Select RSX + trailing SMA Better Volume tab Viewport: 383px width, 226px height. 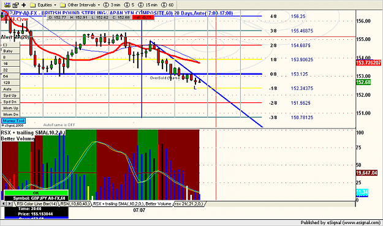point(132,204)
